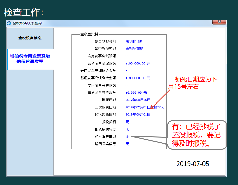
Task: Click the 普通发票开票限额 label
Action: click(x=102, y=93)
